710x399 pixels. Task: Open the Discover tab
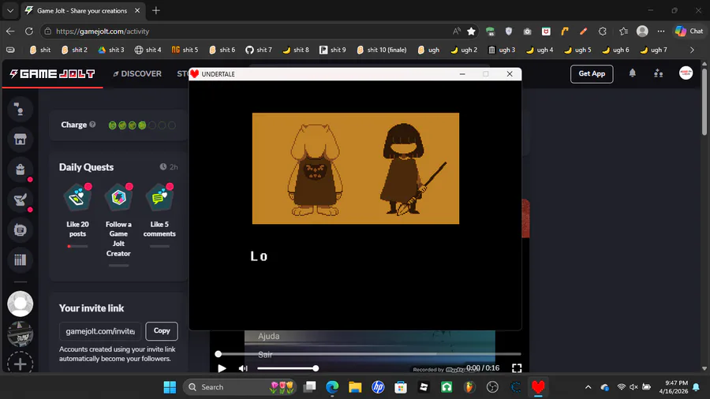pyautogui.click(x=137, y=74)
